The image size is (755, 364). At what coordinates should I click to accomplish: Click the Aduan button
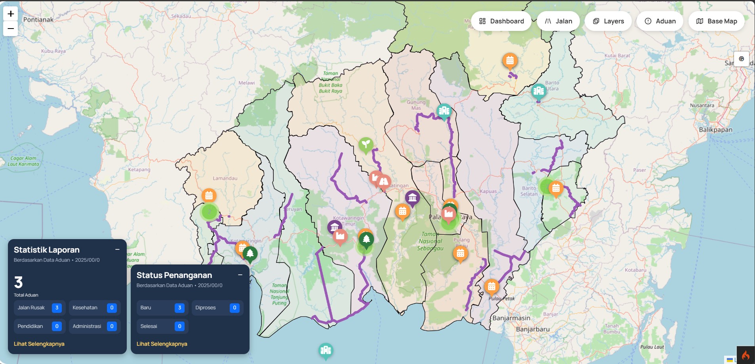pyautogui.click(x=660, y=21)
